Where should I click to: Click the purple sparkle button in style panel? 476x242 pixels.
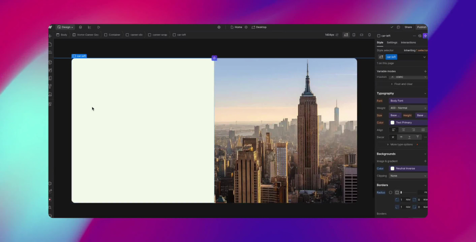[x=425, y=36]
